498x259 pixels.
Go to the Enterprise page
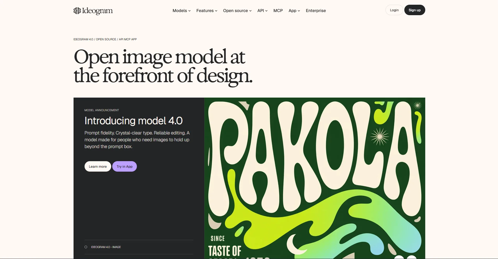click(316, 11)
